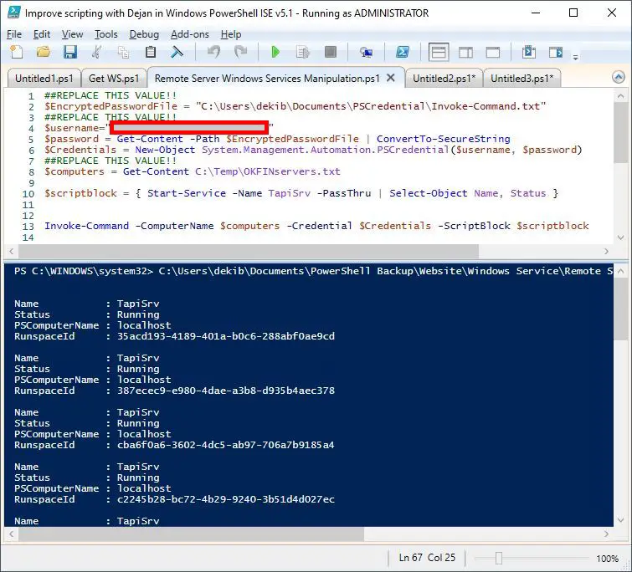Click the Paste clipboard icon

[x=151, y=53]
